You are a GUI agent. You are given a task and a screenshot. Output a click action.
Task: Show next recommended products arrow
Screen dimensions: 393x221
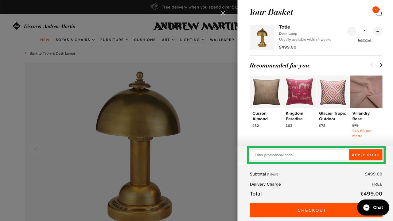tap(381, 65)
